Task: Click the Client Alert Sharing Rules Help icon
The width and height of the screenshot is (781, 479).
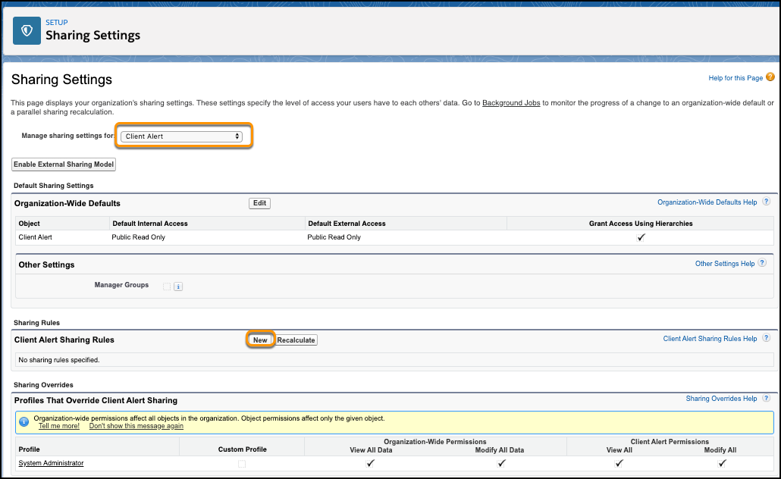Action: [x=766, y=339]
